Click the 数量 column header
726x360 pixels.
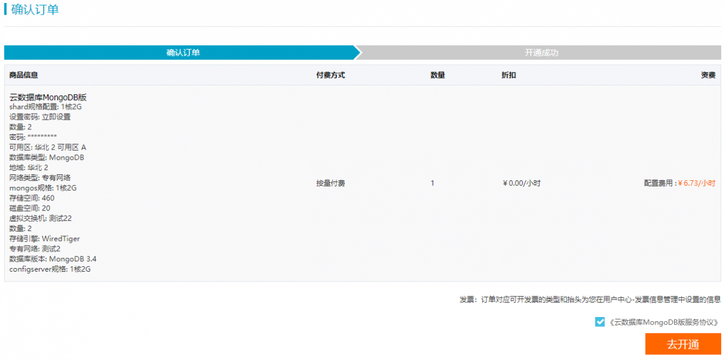click(437, 75)
